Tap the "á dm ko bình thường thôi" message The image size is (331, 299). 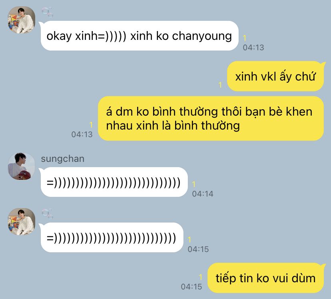[x=211, y=118]
